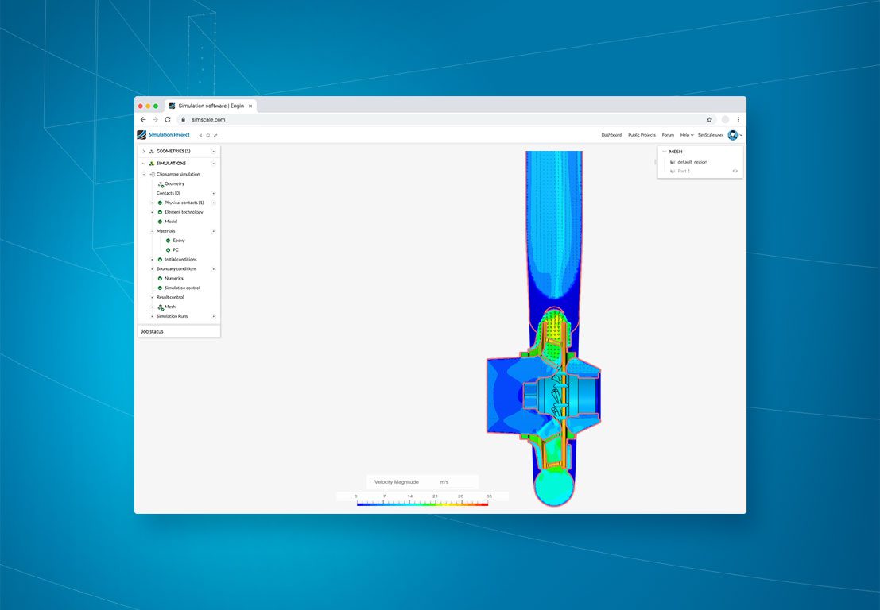Click the SimScale user name
Image resolution: width=880 pixels, height=610 pixels.
(x=711, y=135)
